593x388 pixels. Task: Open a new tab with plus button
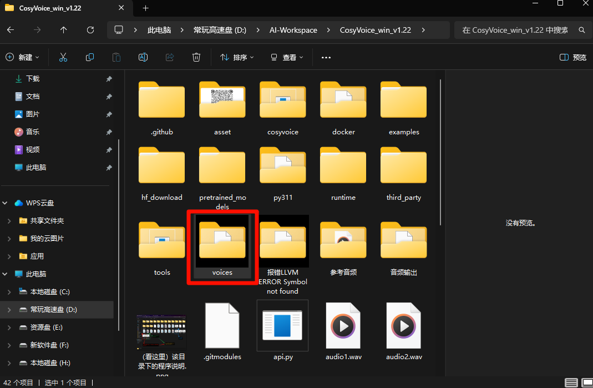(145, 8)
